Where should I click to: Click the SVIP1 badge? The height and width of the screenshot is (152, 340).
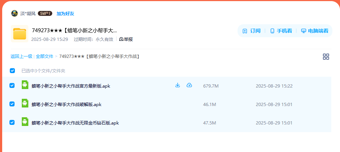pos(45,14)
